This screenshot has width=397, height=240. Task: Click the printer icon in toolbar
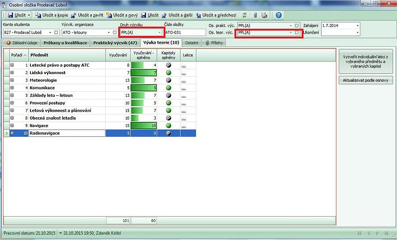(264, 15)
